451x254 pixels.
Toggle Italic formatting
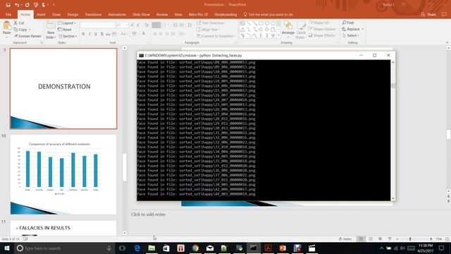click(89, 34)
